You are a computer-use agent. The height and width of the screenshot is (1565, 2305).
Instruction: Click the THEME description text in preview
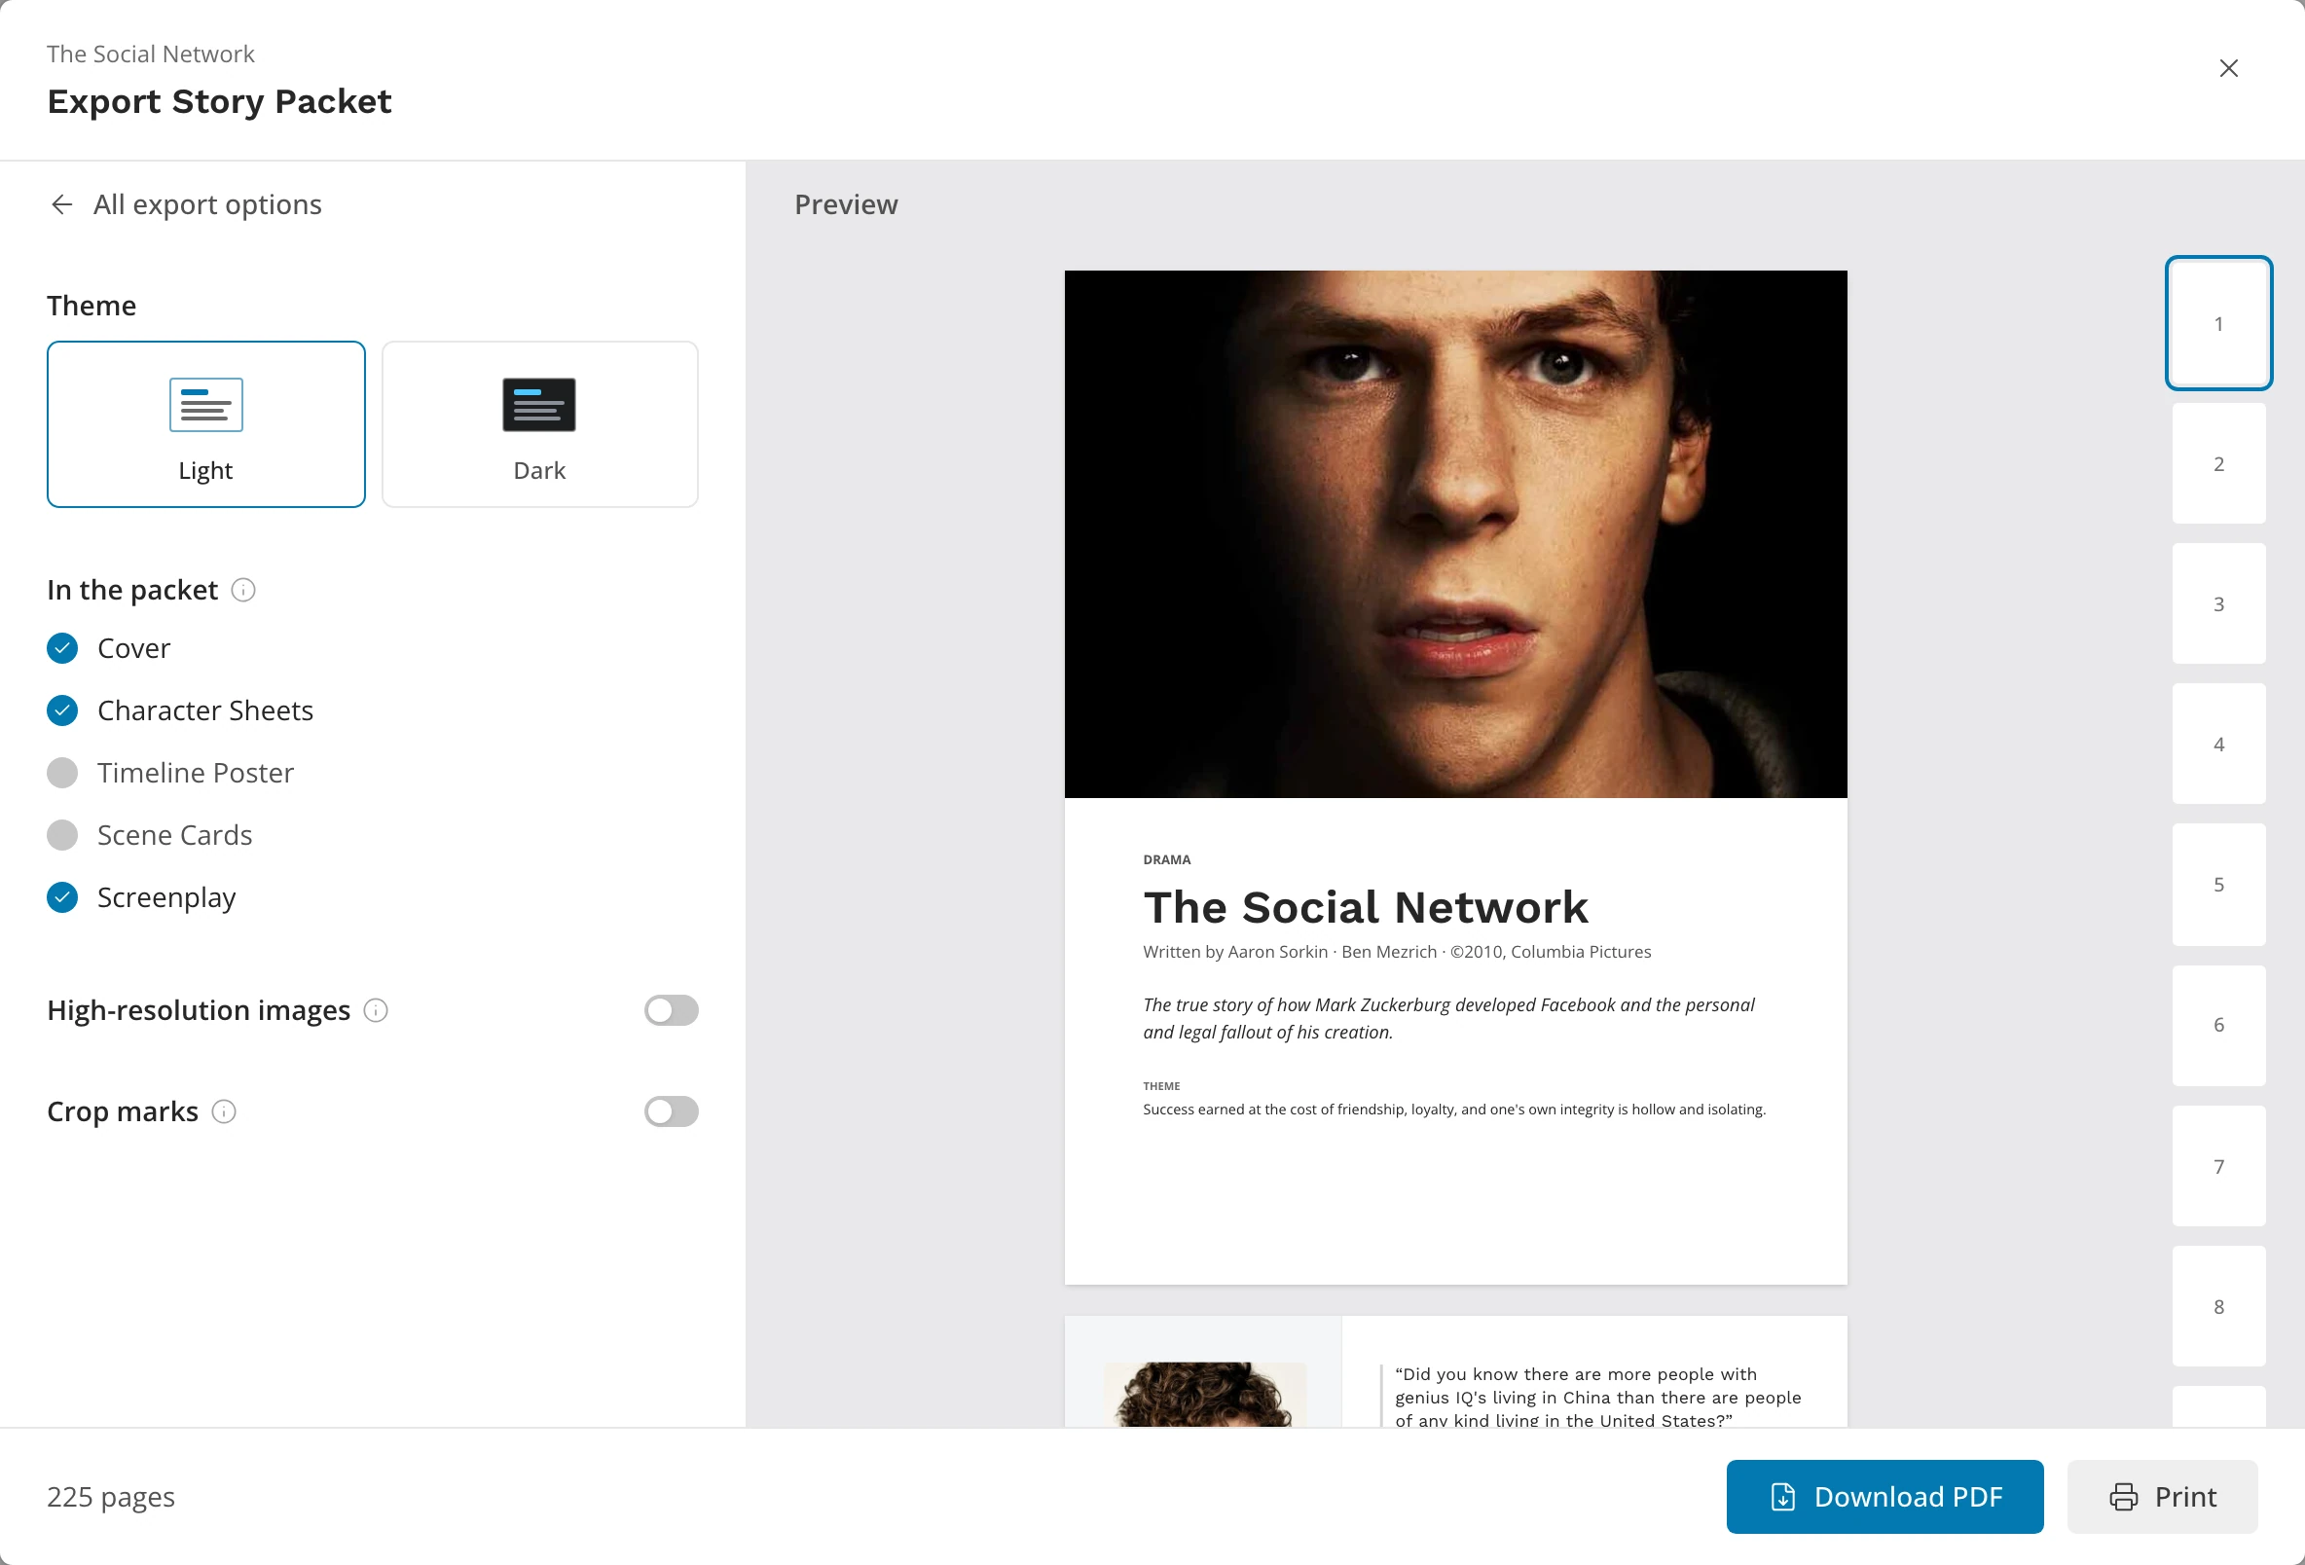pos(1454,1110)
